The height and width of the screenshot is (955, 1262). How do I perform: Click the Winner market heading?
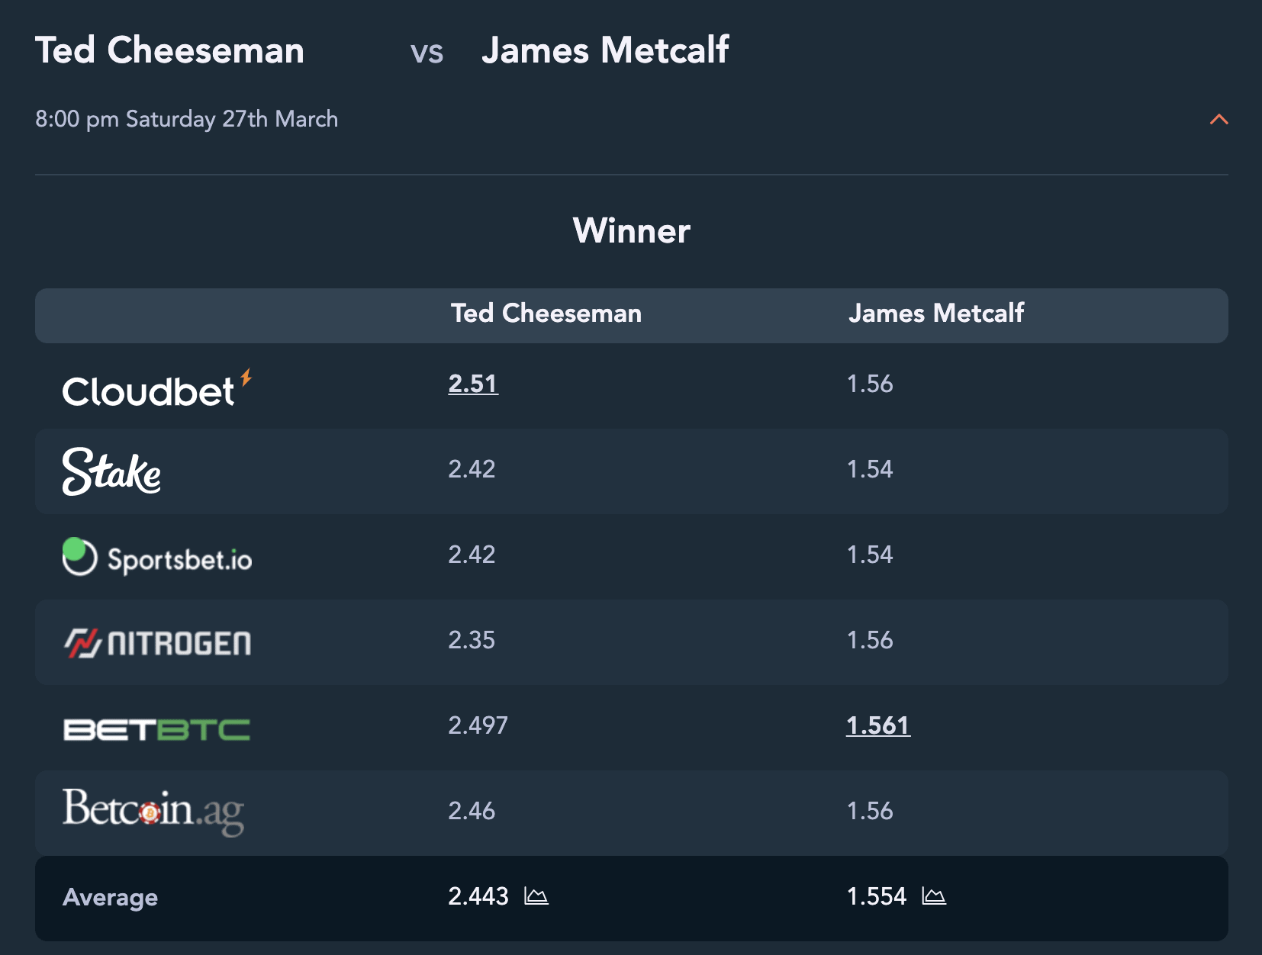coord(632,230)
